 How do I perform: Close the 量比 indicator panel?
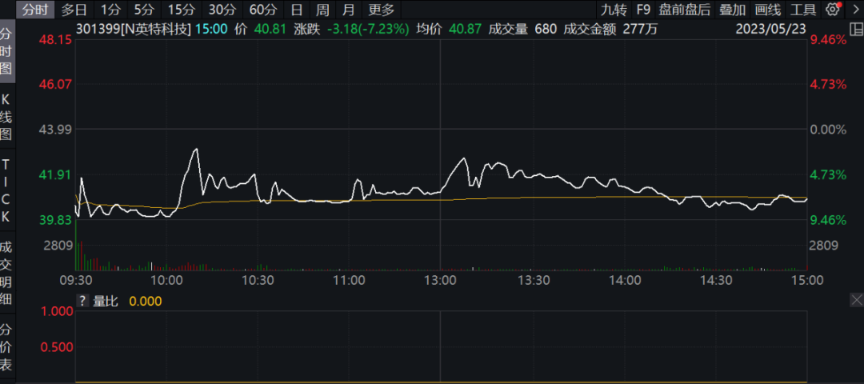point(857,300)
